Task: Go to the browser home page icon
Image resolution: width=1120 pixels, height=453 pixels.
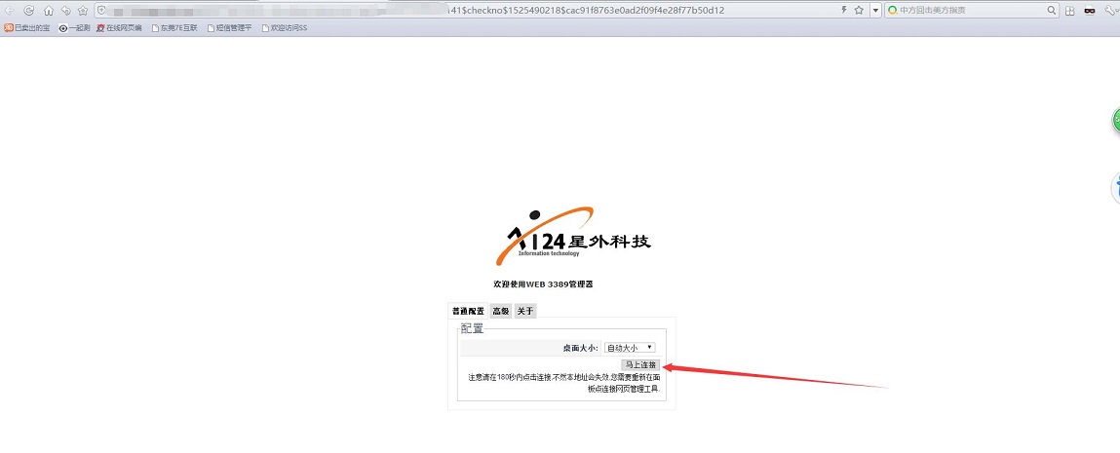Action: 48,11
